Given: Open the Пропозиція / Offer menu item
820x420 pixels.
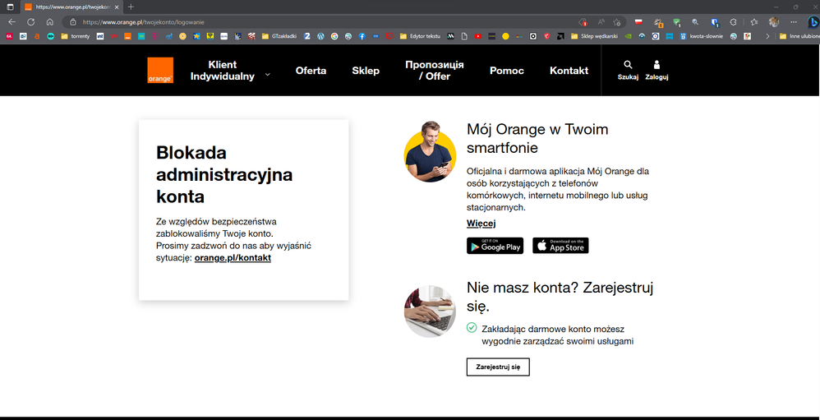Looking at the screenshot, I should pyautogui.click(x=434, y=71).
